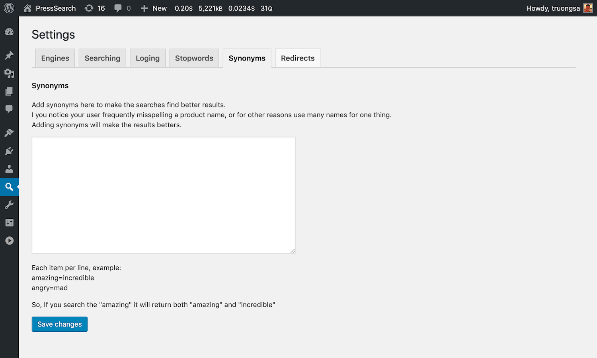
Task: Focus the synonyms text area
Action: point(164,195)
